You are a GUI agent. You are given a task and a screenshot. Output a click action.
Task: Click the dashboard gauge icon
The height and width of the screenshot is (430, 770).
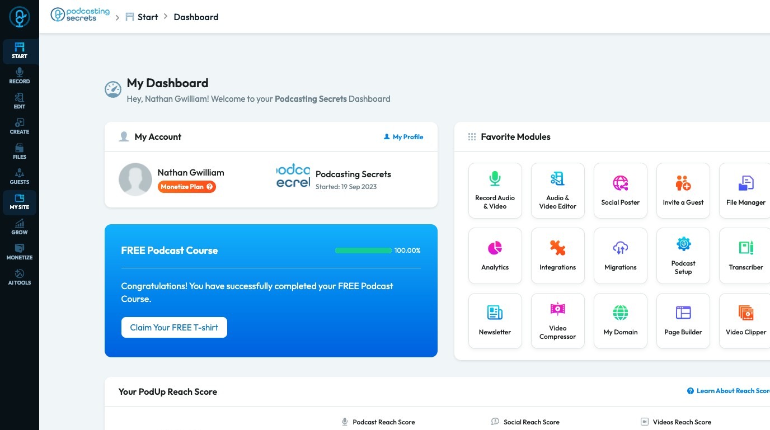113,89
